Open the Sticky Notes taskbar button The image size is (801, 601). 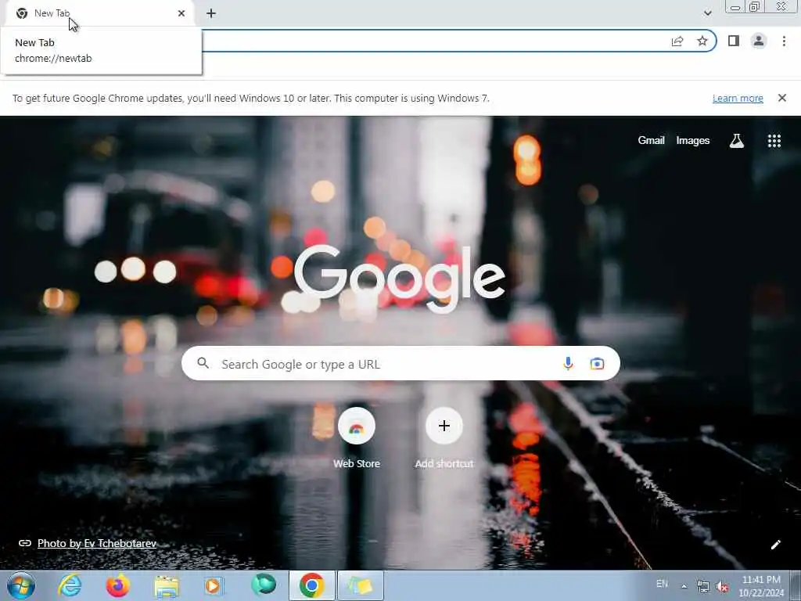pos(360,585)
